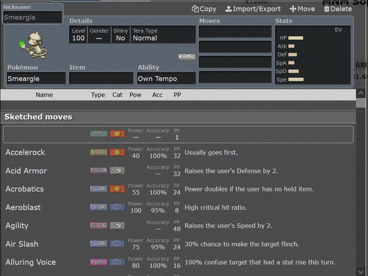This screenshot has height=276, width=368.
Task: Sort the move list by Pow column
Action: (135, 95)
